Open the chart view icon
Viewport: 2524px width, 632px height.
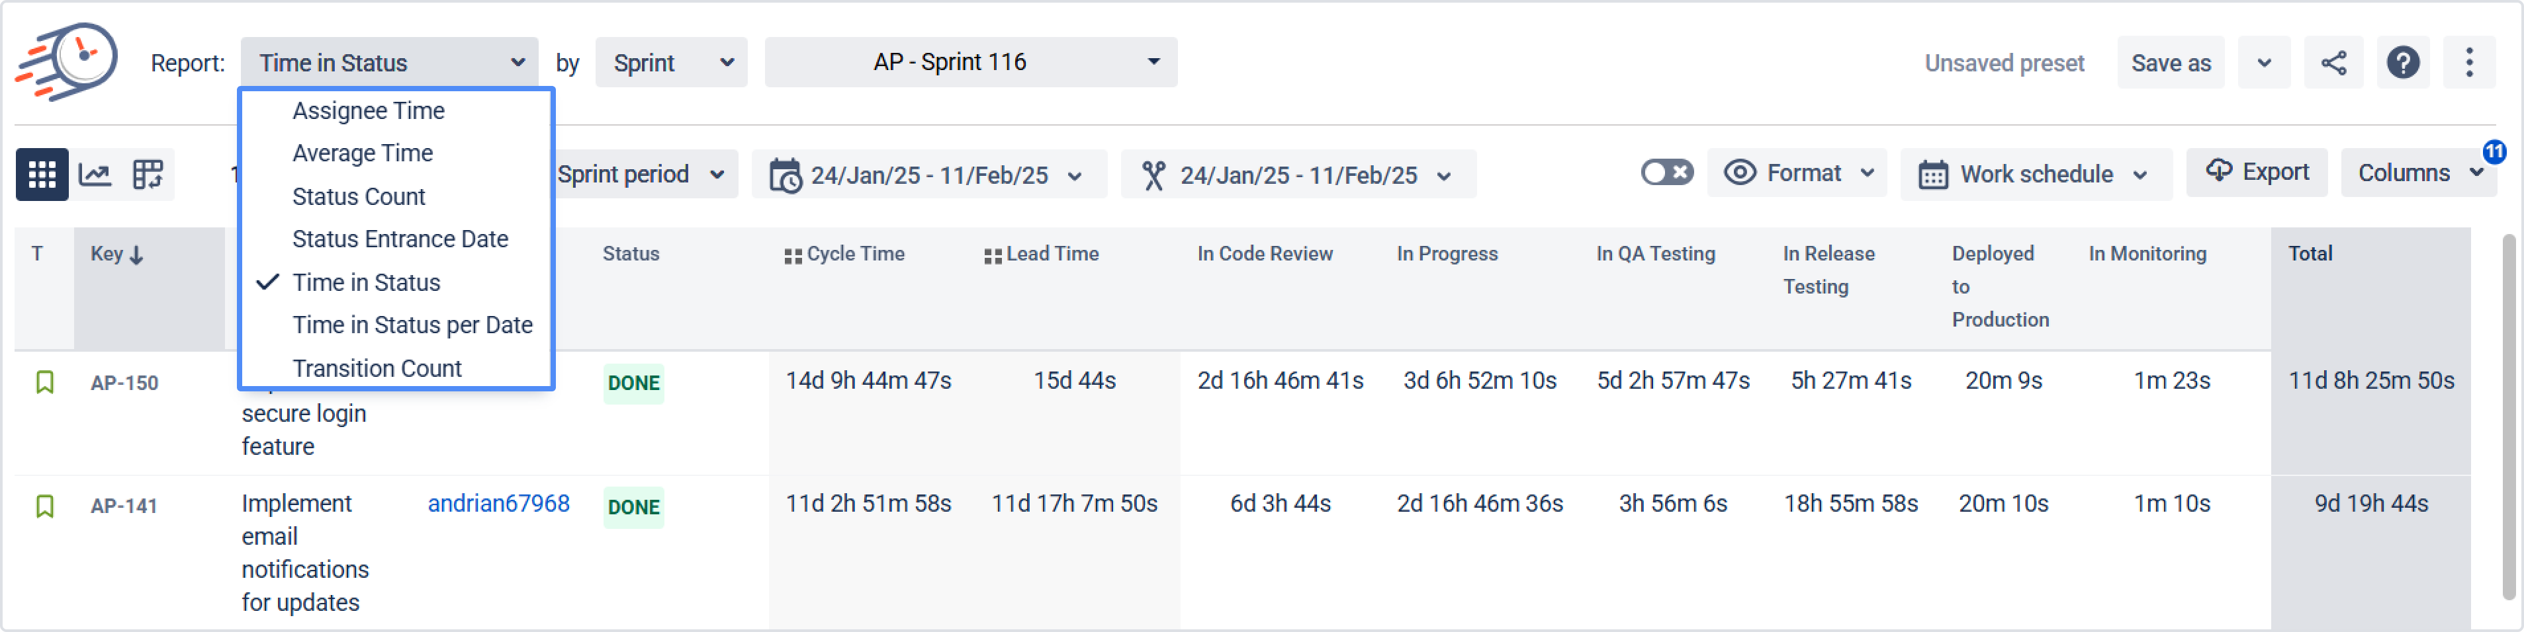point(95,175)
